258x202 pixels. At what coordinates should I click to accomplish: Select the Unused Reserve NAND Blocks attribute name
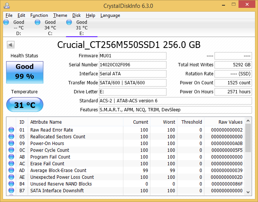pyautogui.click(x=61, y=184)
